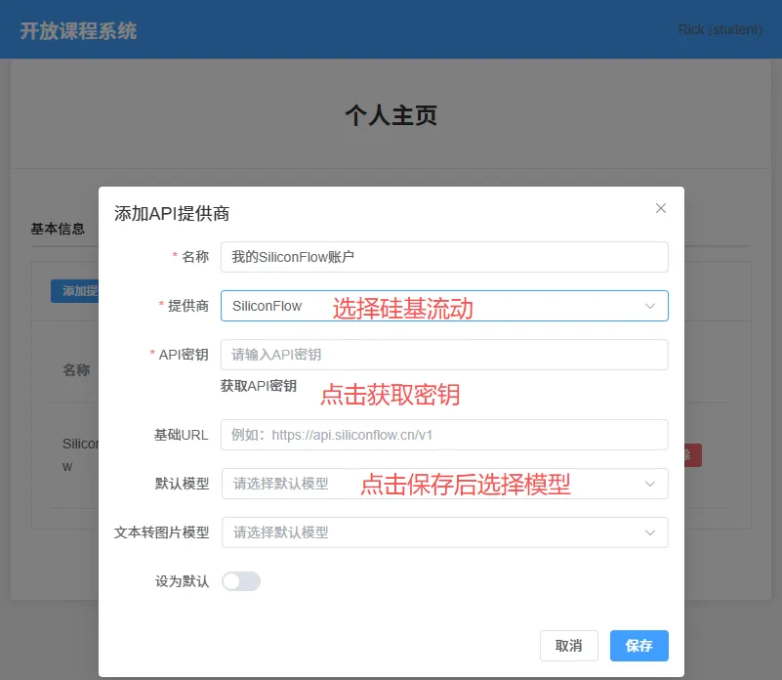The image size is (782, 680).
Task: Toggle the 设为默认 switch
Action: [241, 581]
